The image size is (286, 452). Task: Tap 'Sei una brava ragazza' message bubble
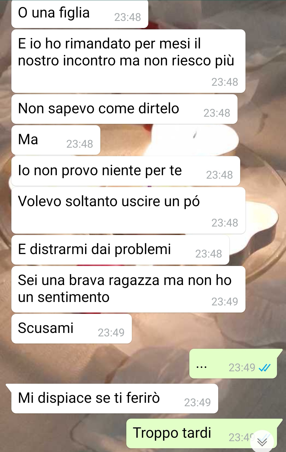[x=128, y=289]
